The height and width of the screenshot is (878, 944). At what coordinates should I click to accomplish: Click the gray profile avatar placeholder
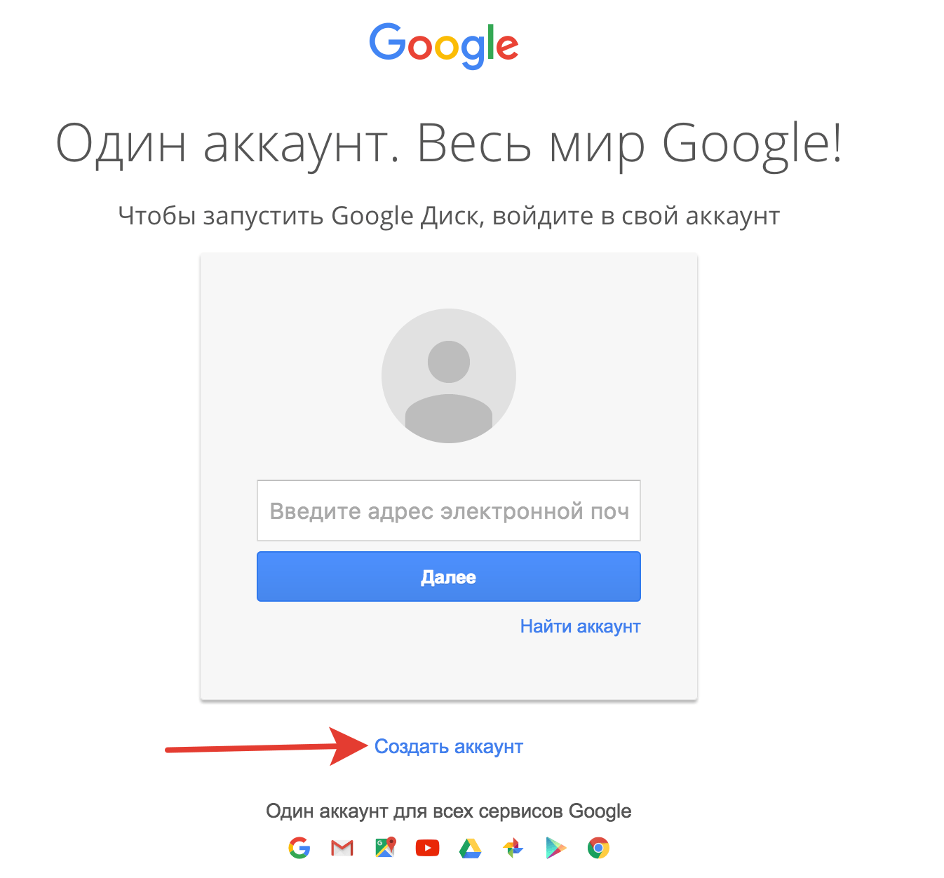(449, 376)
